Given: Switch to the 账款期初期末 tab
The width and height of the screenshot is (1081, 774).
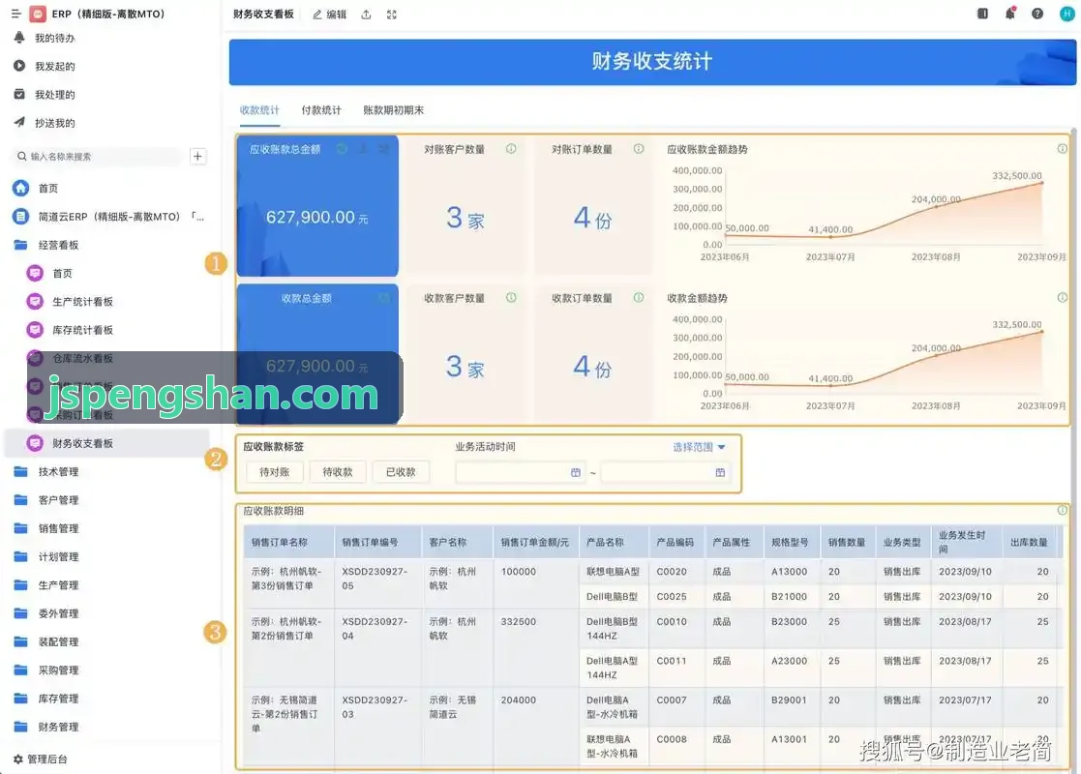Looking at the screenshot, I should click(394, 110).
